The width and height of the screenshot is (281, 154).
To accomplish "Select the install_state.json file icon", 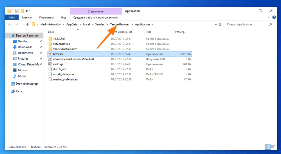I will coord(50,74).
